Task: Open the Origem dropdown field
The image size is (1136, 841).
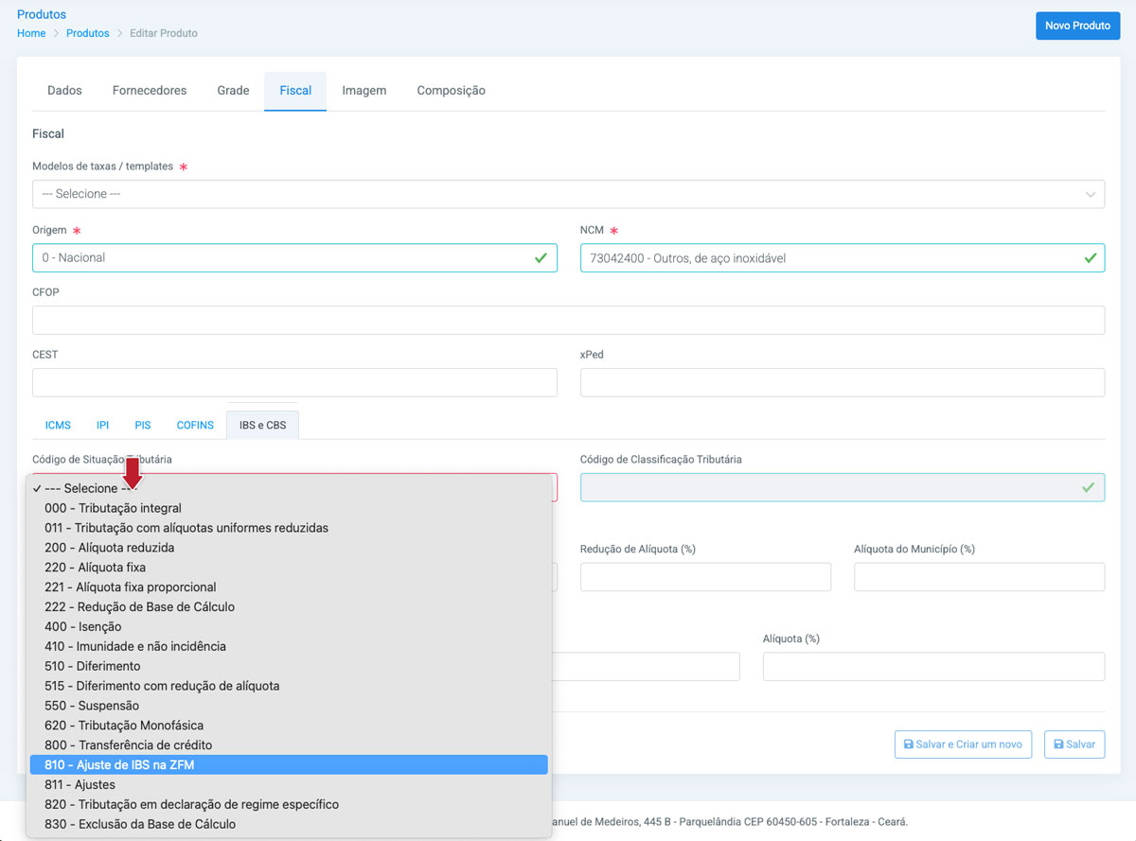Action: (x=294, y=258)
